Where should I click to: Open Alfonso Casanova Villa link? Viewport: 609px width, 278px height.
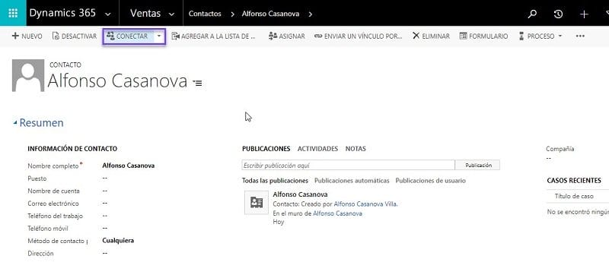[x=365, y=204]
